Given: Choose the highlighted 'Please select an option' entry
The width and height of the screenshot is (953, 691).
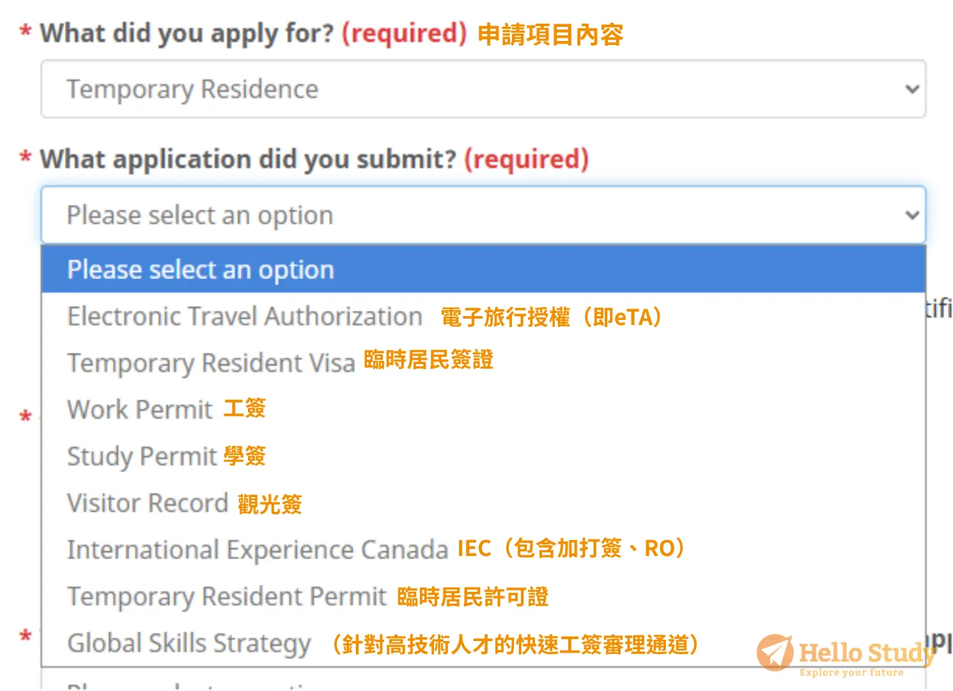Looking at the screenshot, I should [483, 269].
